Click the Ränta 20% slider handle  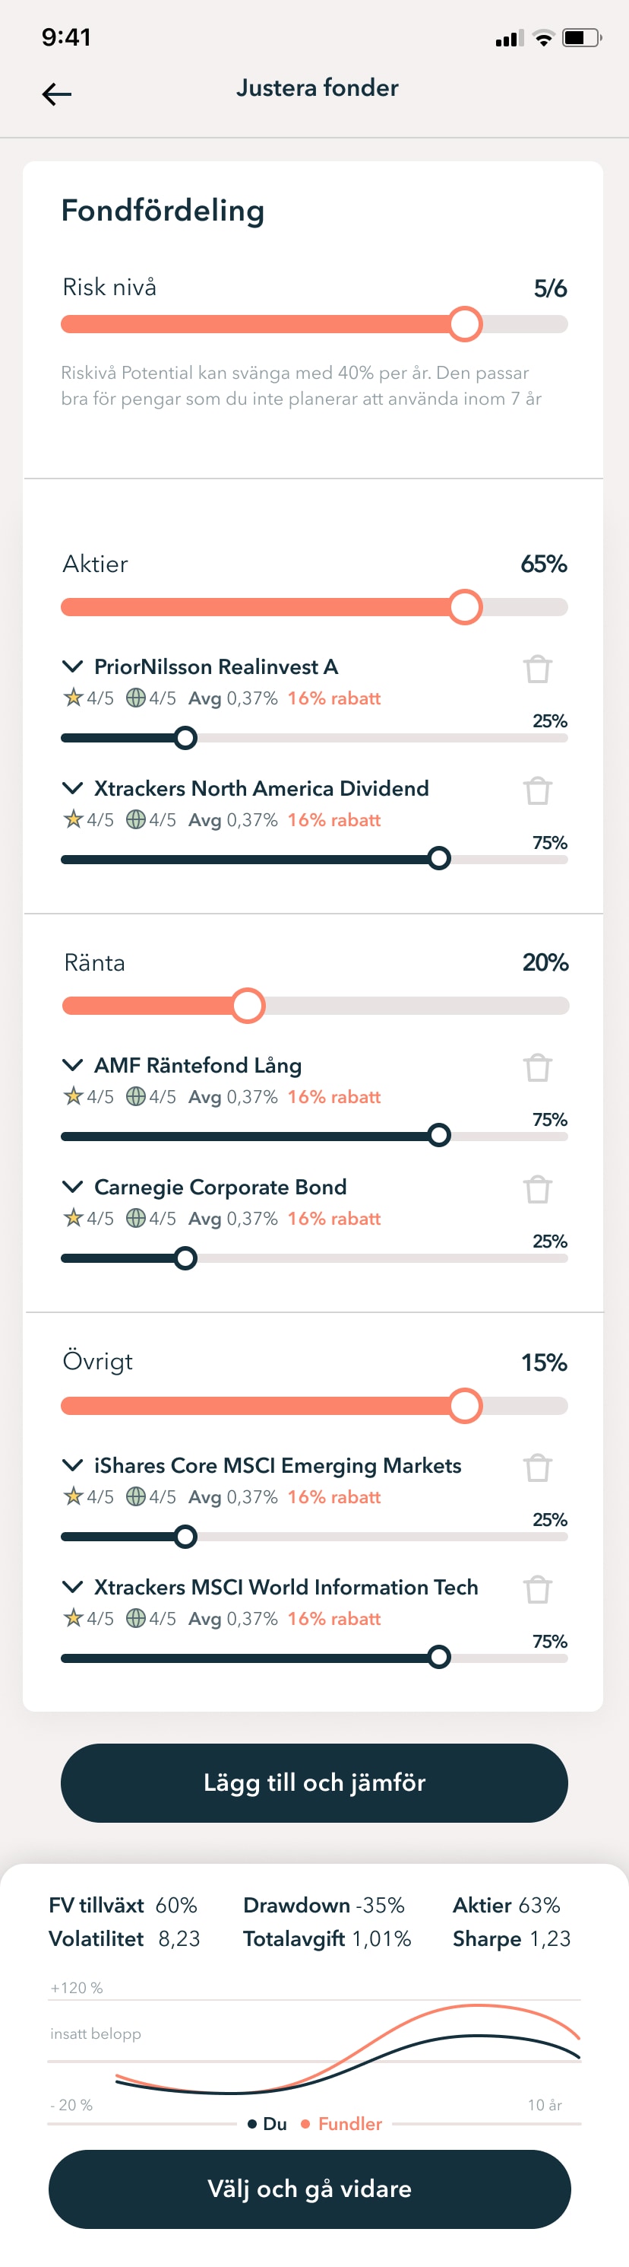coord(248,1005)
